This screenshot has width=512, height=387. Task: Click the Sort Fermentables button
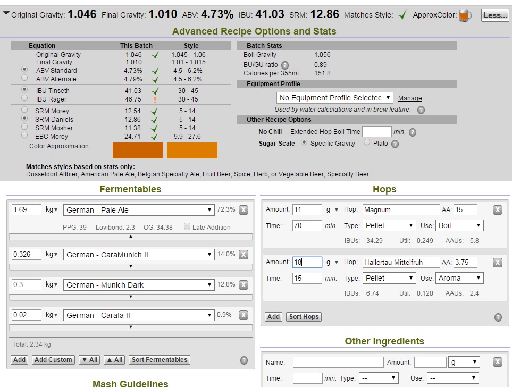[160, 360]
